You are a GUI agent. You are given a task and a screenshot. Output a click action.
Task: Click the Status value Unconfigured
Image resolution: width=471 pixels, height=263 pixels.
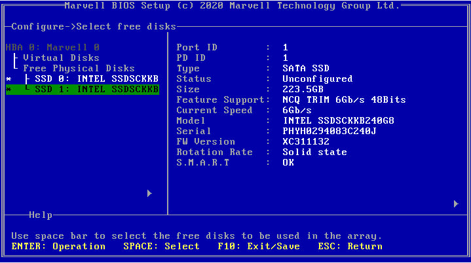318,79
